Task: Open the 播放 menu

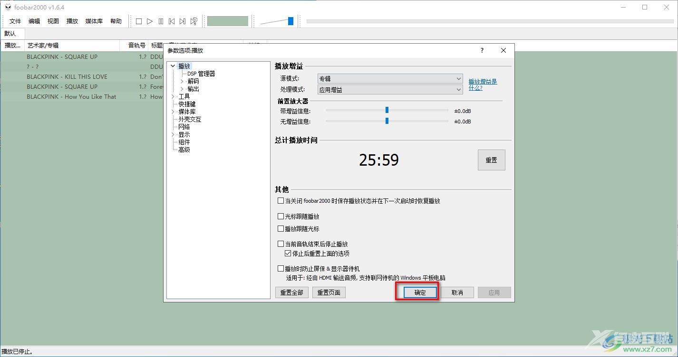Action: pyautogui.click(x=72, y=21)
